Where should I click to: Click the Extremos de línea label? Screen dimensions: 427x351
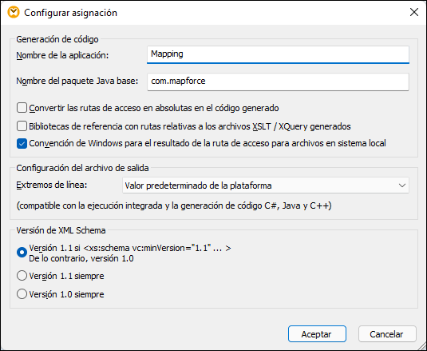tap(52, 185)
